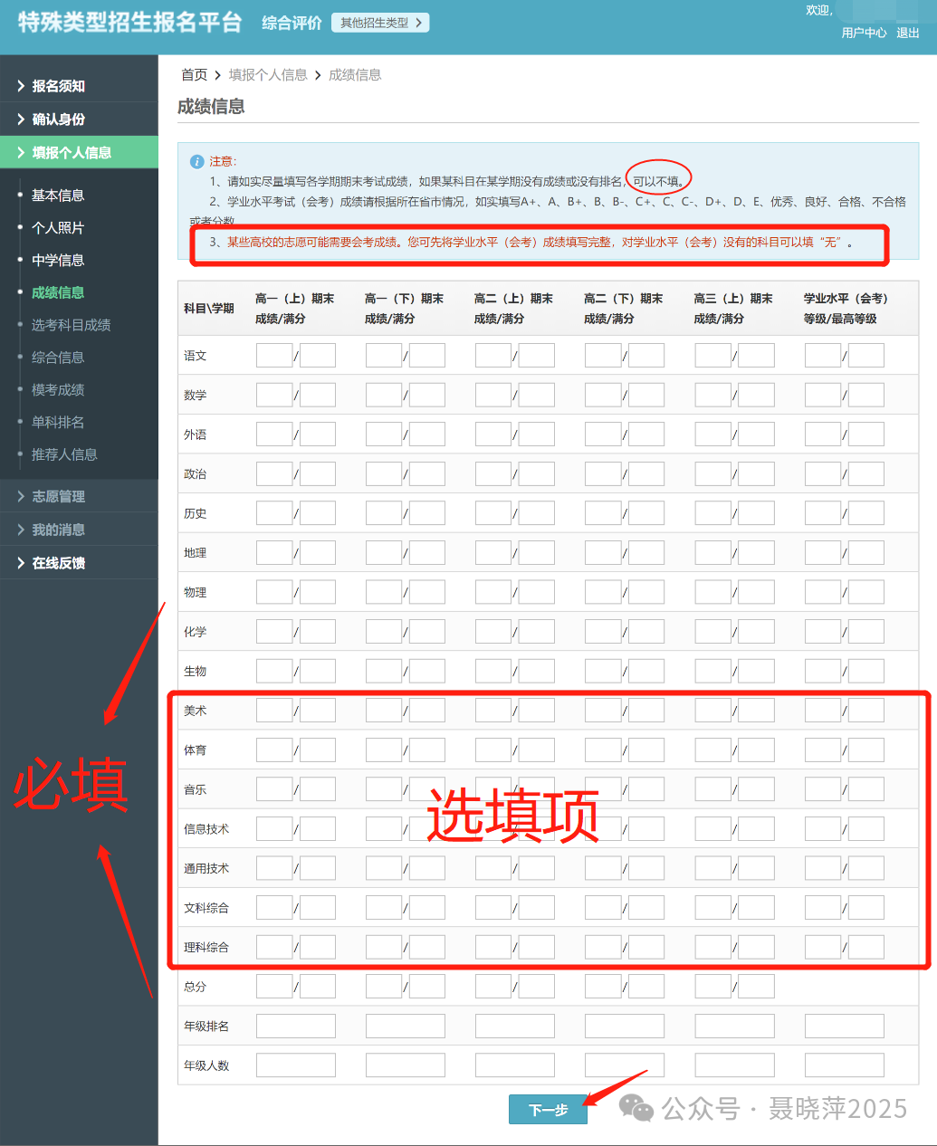Viewport: 937px width, 1146px height.
Task: Collapse the 填报个人信息 sidebar section
Action: click(79, 152)
